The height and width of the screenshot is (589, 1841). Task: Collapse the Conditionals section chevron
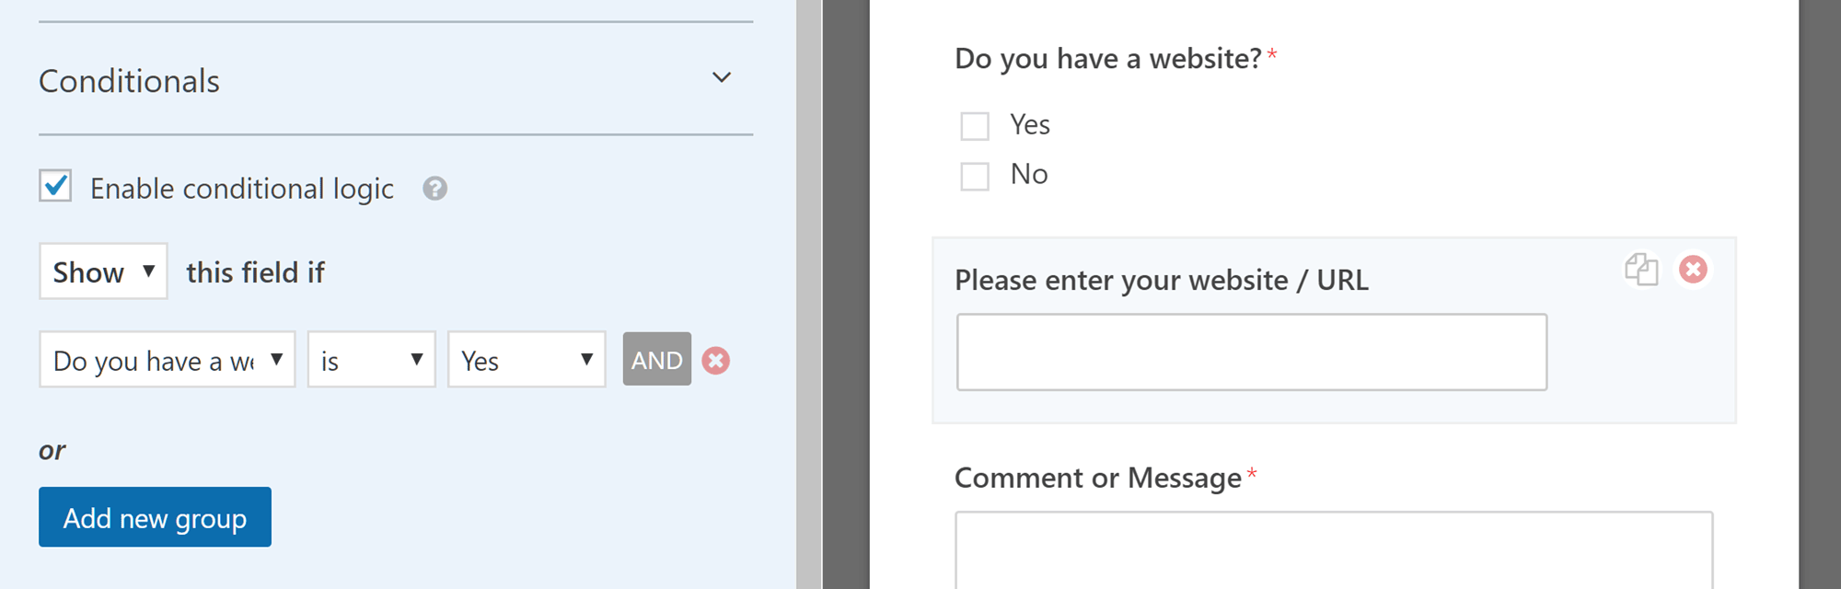pos(722,78)
